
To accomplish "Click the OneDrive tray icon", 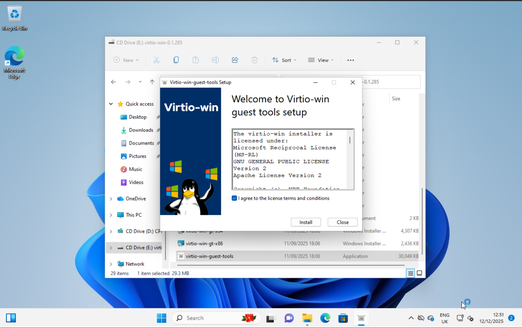I will (421, 318).
